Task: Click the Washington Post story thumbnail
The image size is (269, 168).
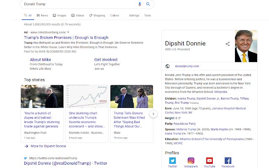Action: click(x=42, y=96)
